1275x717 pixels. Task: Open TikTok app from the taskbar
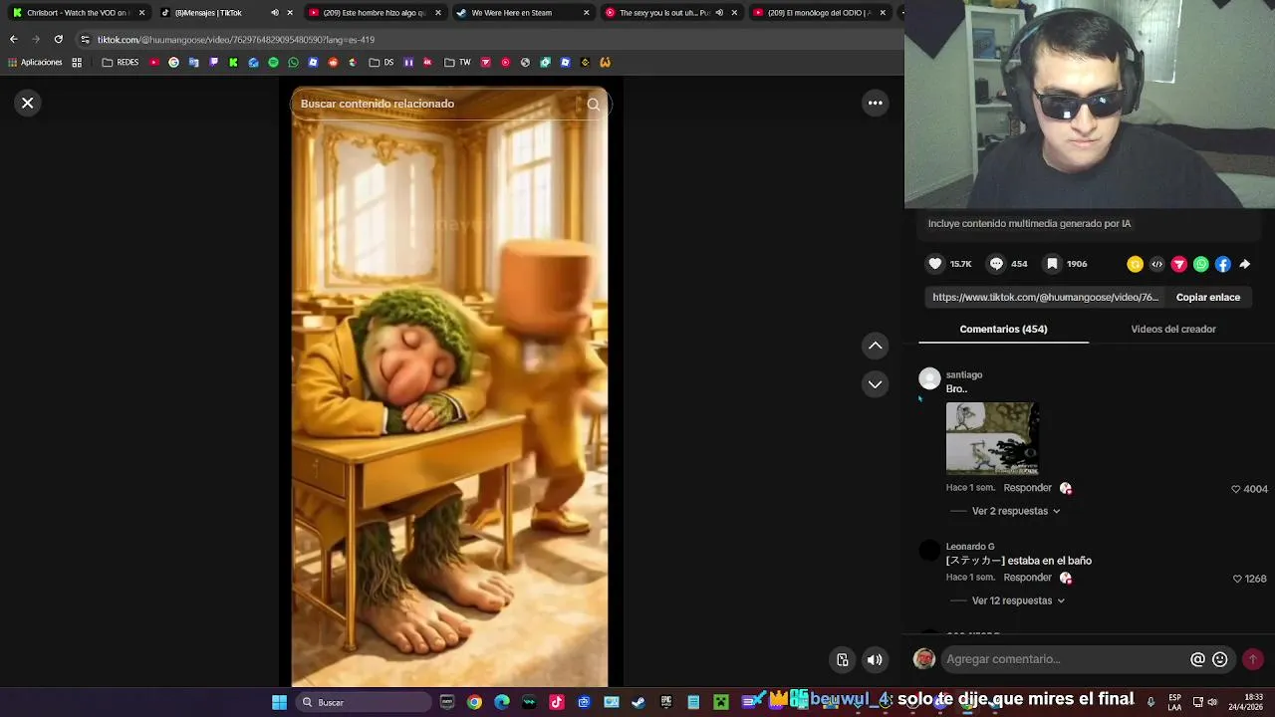(556, 702)
